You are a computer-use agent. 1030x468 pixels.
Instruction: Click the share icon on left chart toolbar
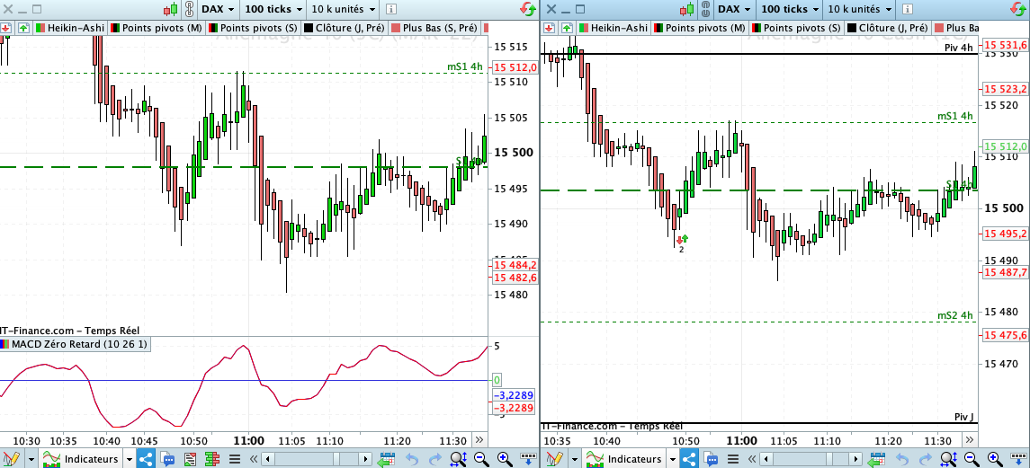(146, 459)
